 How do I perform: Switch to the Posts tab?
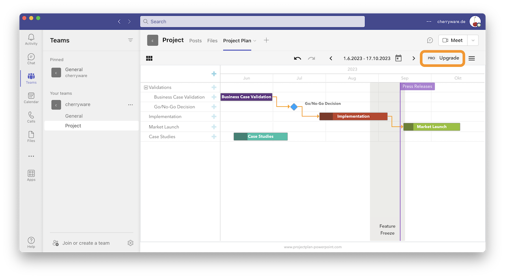(x=195, y=41)
